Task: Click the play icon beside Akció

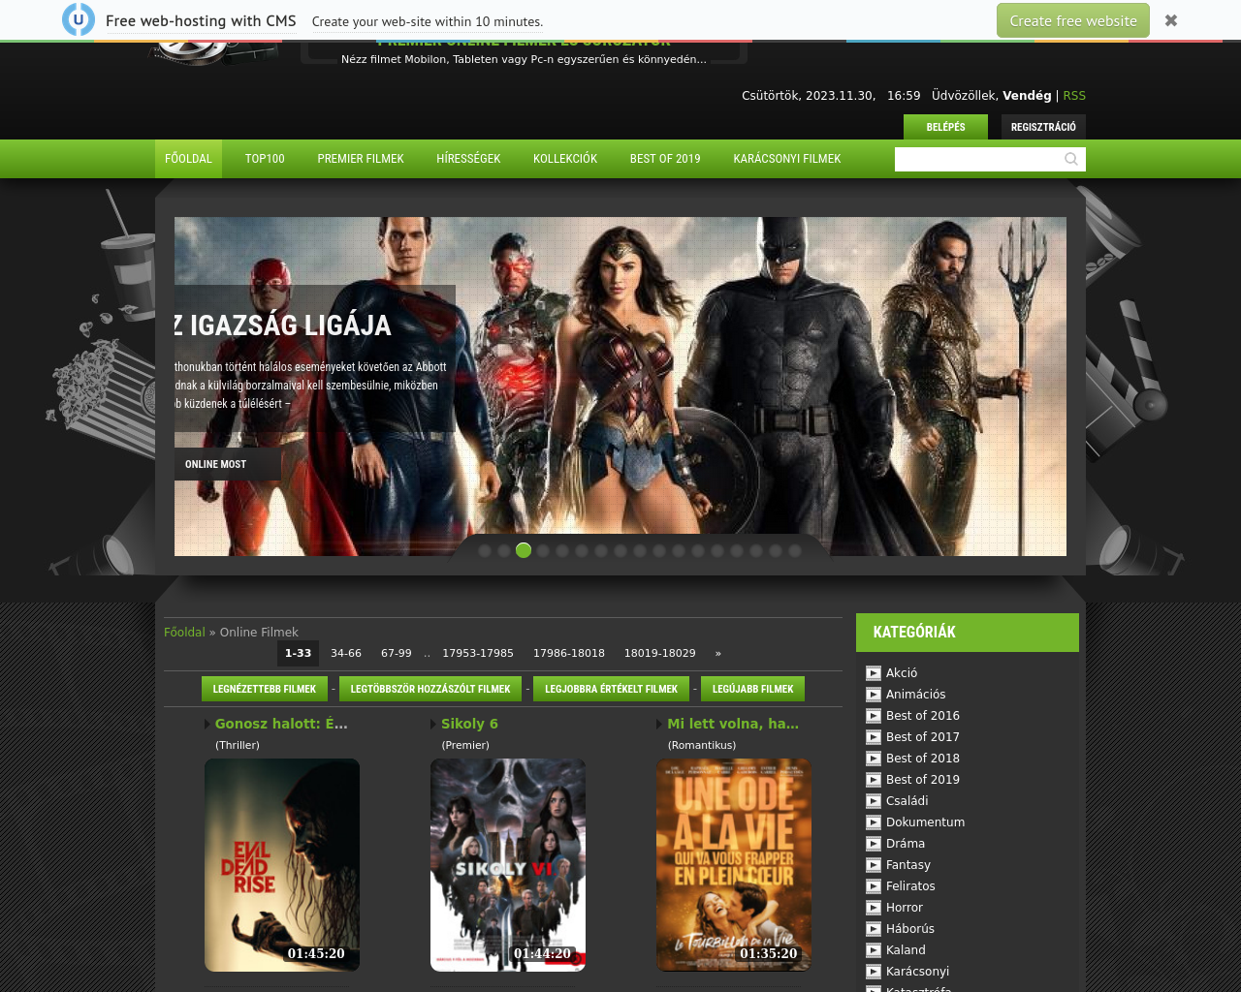Action: click(874, 673)
